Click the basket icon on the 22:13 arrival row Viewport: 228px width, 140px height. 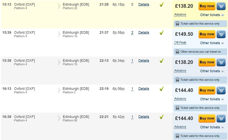click(221, 62)
